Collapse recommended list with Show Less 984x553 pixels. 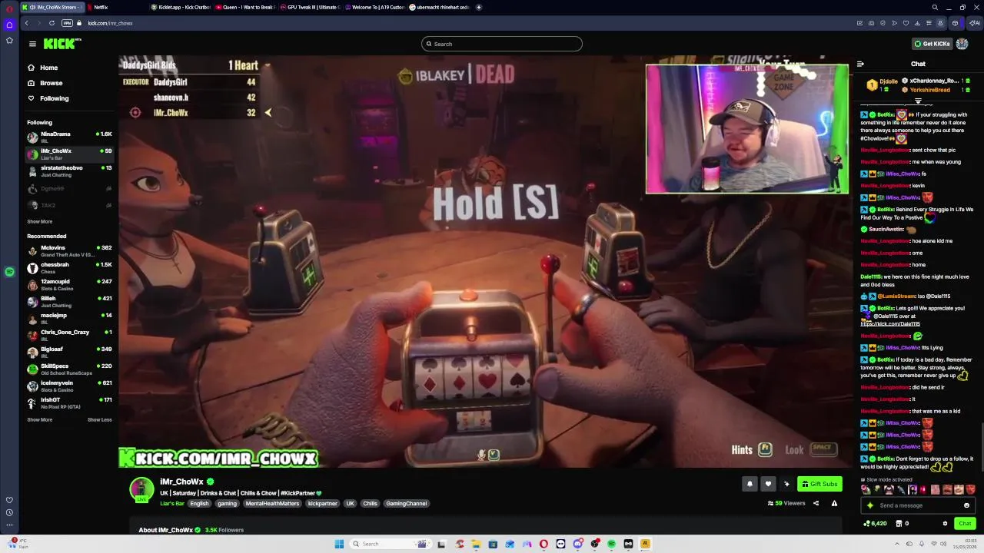tap(99, 419)
